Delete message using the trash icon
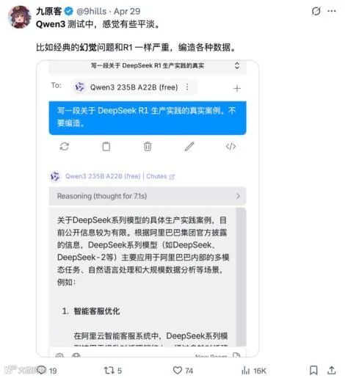 click(x=148, y=146)
